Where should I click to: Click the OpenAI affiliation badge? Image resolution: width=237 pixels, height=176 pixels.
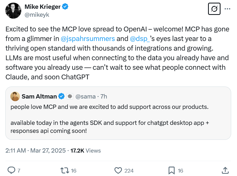(70, 96)
